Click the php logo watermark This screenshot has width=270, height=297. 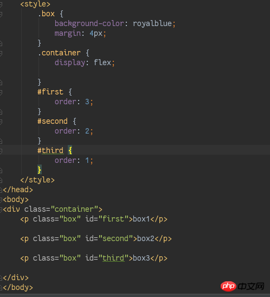[228, 286]
